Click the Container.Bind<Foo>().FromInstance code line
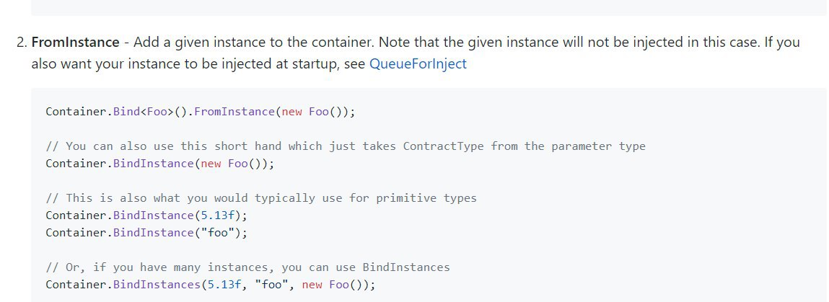The image size is (829, 302). click(x=201, y=112)
